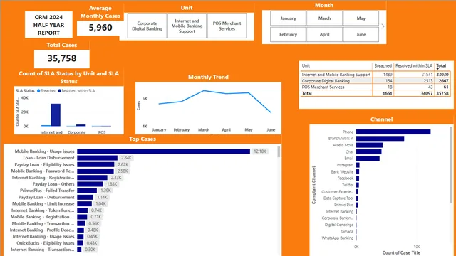The image size is (456, 256).
Task: Click the PrimusPlus - Failed Transfer bar
Action: coord(87,191)
